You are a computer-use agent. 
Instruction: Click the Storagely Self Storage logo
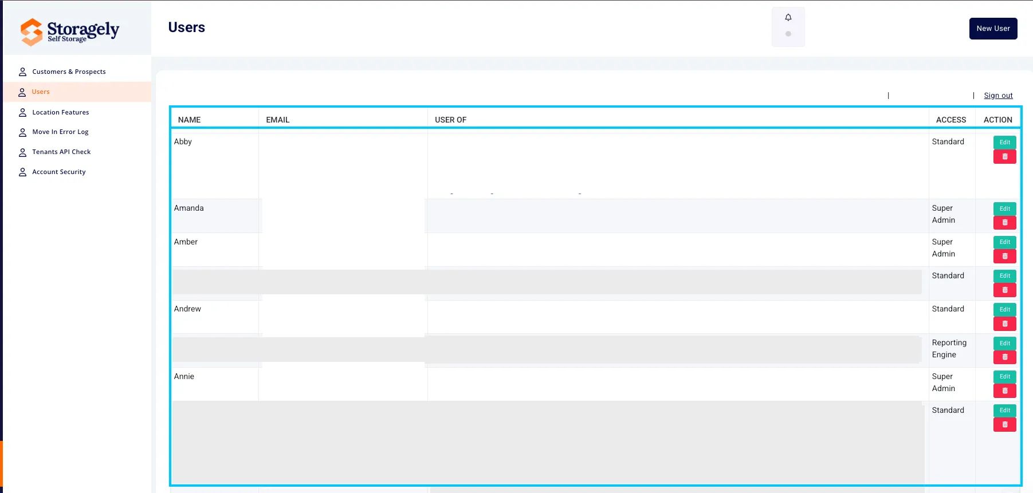[70, 31]
